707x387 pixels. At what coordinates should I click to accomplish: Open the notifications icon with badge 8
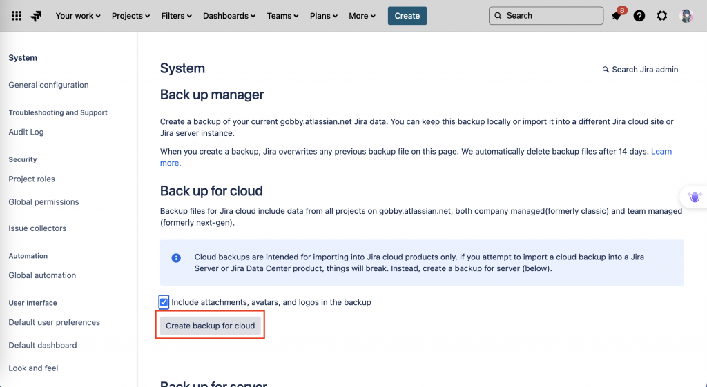pyautogui.click(x=617, y=16)
